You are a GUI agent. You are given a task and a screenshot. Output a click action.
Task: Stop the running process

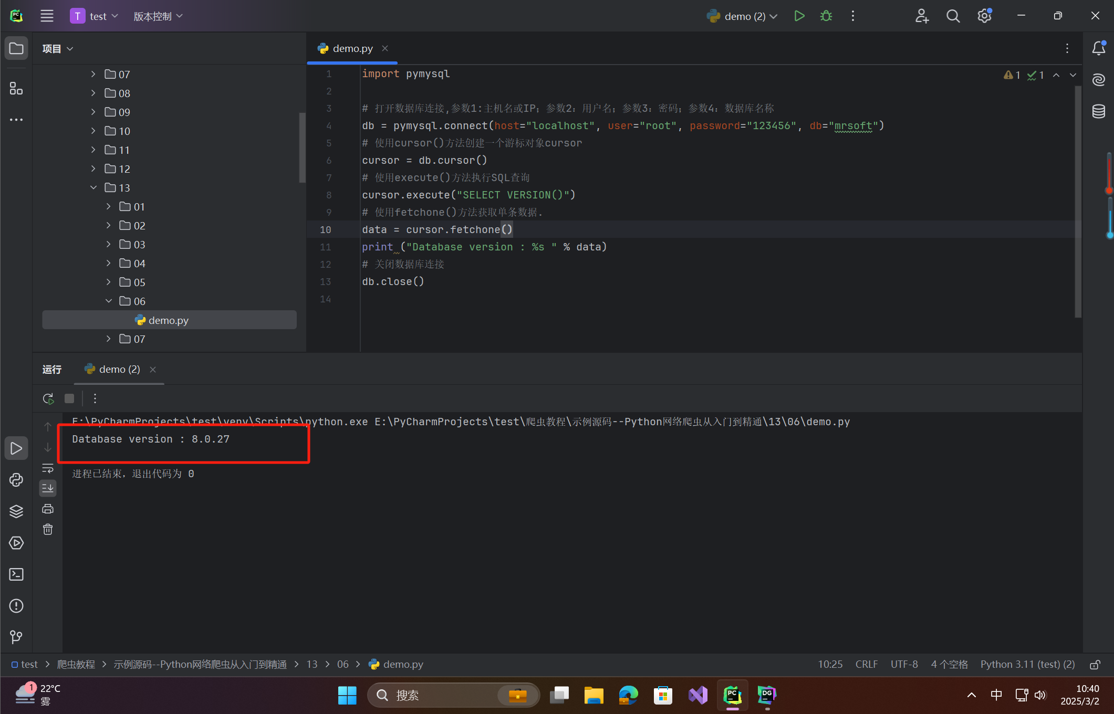tap(69, 398)
